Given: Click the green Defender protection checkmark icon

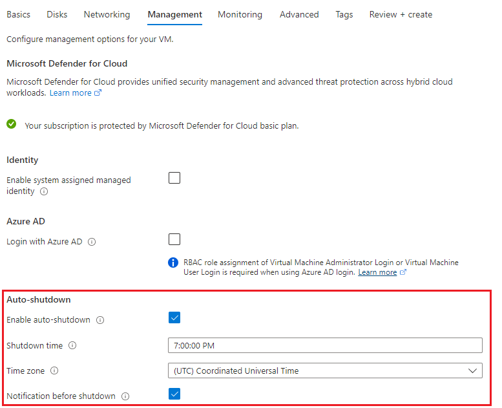Looking at the screenshot, I should 12,124.
